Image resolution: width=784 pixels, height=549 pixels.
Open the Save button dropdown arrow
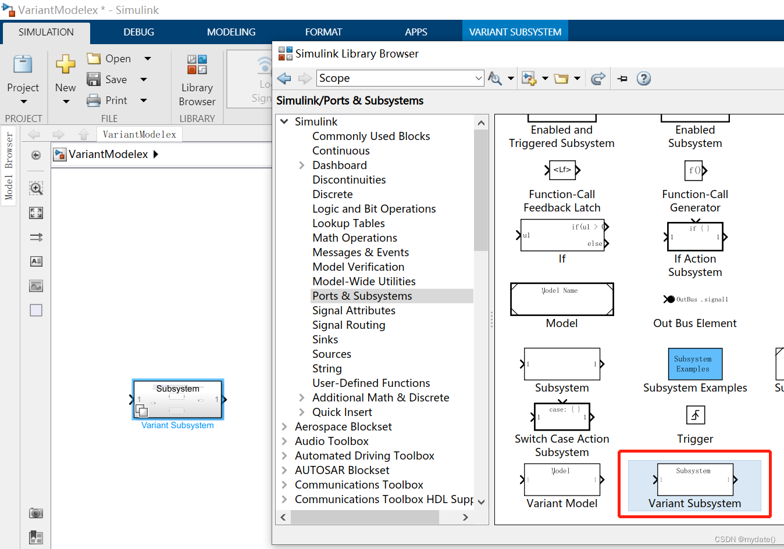click(144, 79)
